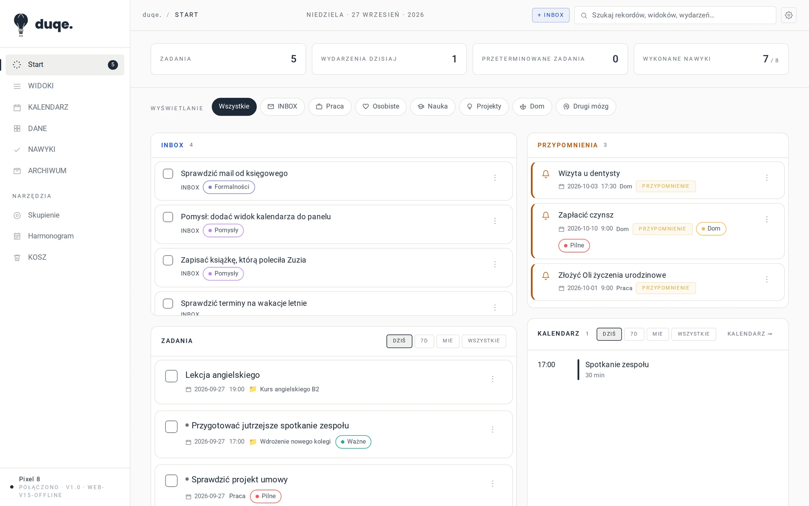
Task: Select the Drugi mózg filter chip
Action: pos(586,107)
